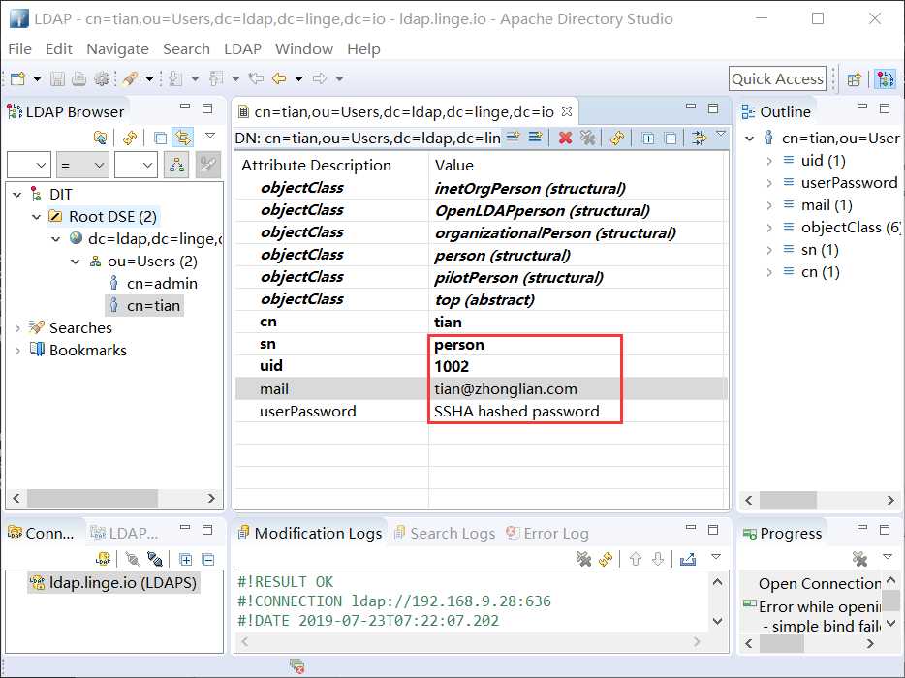Viewport: 905px width, 678px height.
Task: Select the ldap.linge.io (LDAPS) connection
Action: pyautogui.click(x=113, y=582)
